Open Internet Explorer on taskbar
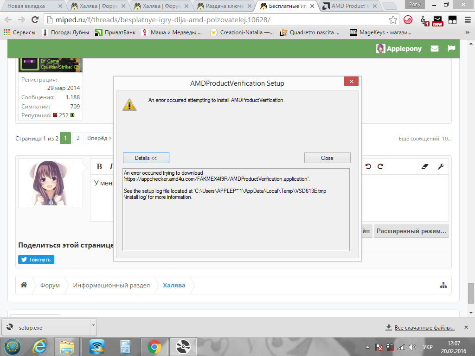 pos(39,347)
